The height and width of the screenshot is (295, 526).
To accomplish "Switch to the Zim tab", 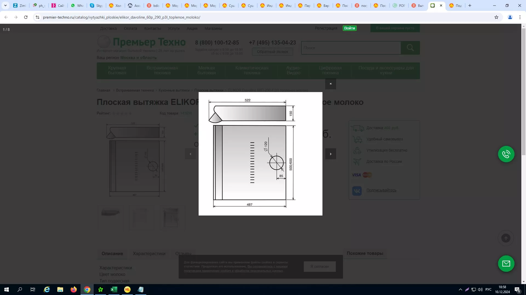I will (19, 5).
